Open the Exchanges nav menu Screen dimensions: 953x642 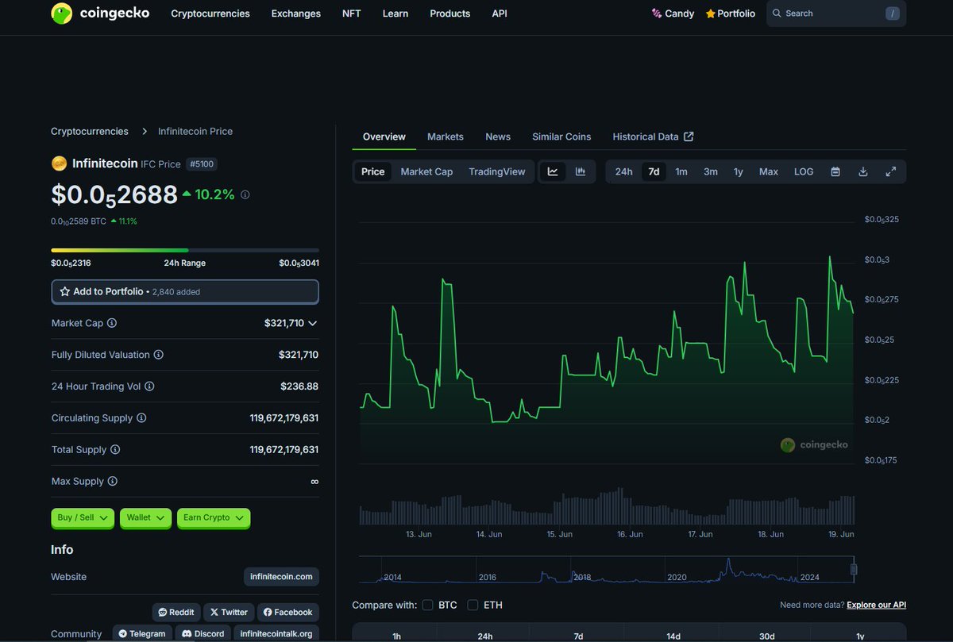[x=296, y=13]
